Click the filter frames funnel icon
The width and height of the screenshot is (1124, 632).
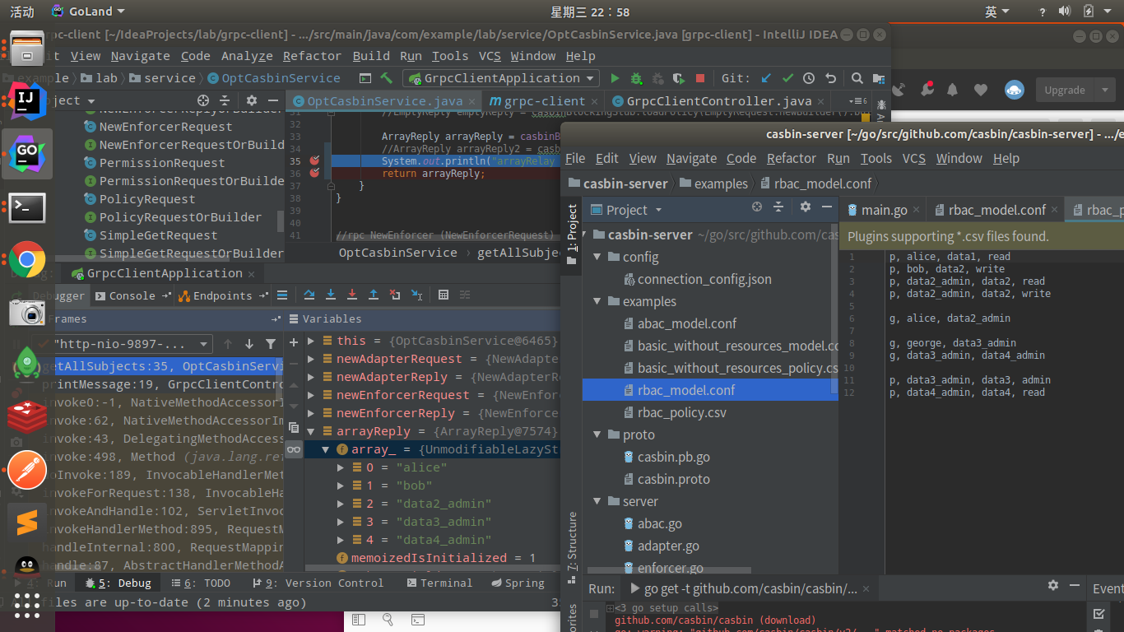click(271, 344)
